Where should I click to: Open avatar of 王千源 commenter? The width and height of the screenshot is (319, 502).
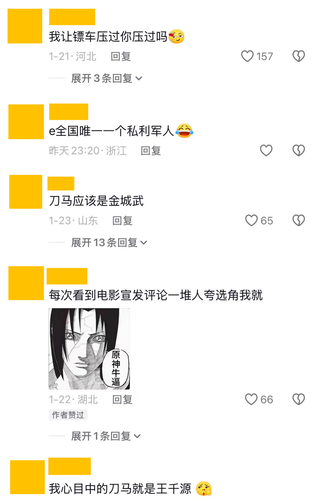[27, 477]
